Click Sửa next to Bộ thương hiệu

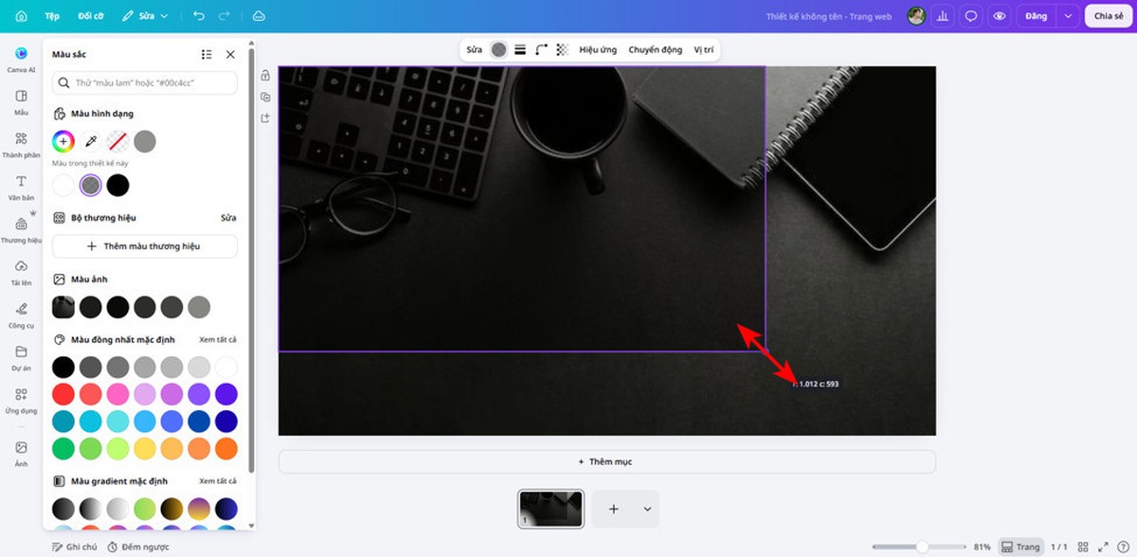tap(228, 218)
